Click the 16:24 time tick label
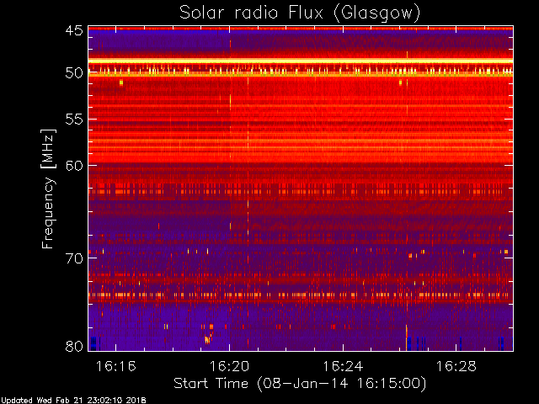The height and width of the screenshot is (404, 539). [343, 366]
